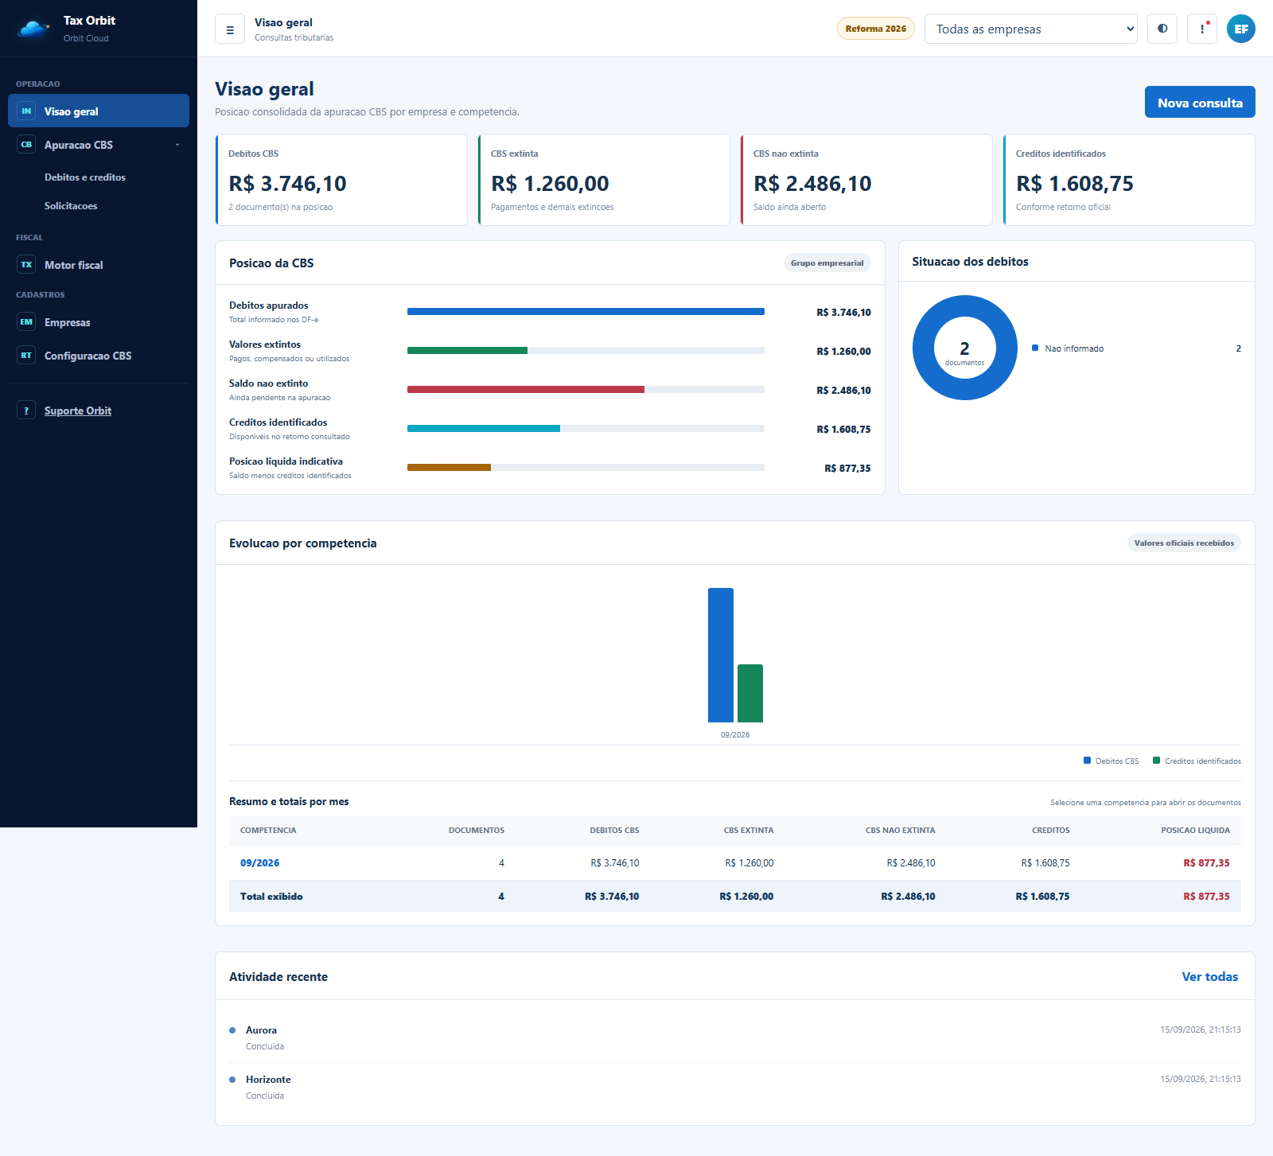Open the Todas as empresas dropdown
The image size is (1273, 1156).
click(x=1031, y=29)
